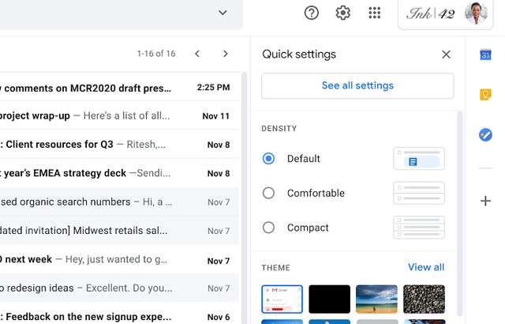Close the Quick settings panel

coord(447,55)
